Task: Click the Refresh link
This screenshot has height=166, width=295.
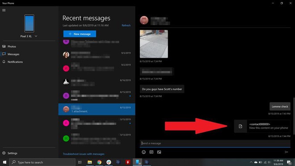Action: click(126, 25)
